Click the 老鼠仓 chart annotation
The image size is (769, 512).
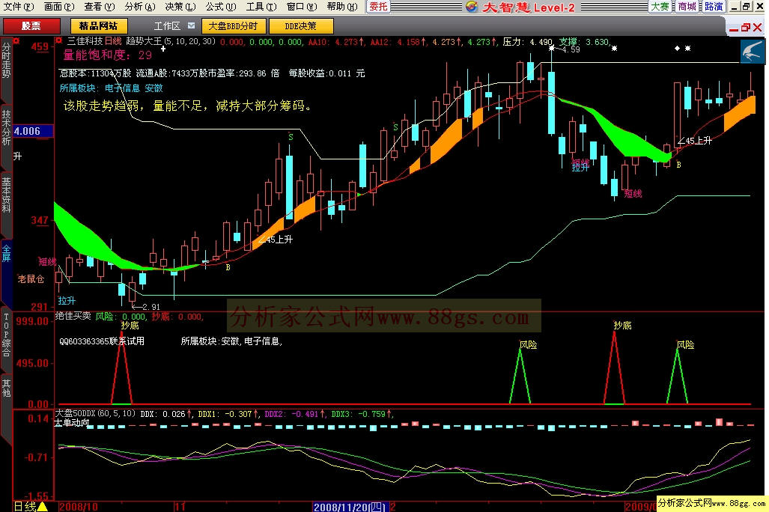point(31,279)
